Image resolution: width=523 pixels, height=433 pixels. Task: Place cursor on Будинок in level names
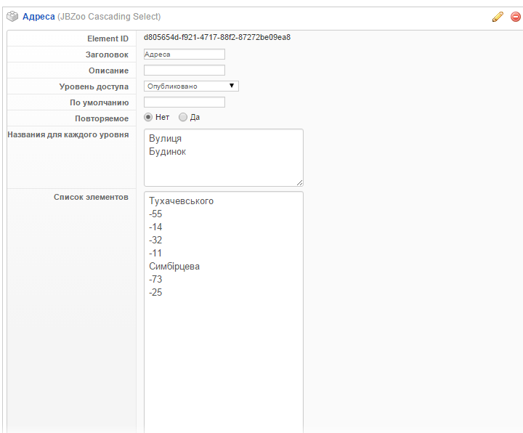click(x=167, y=151)
